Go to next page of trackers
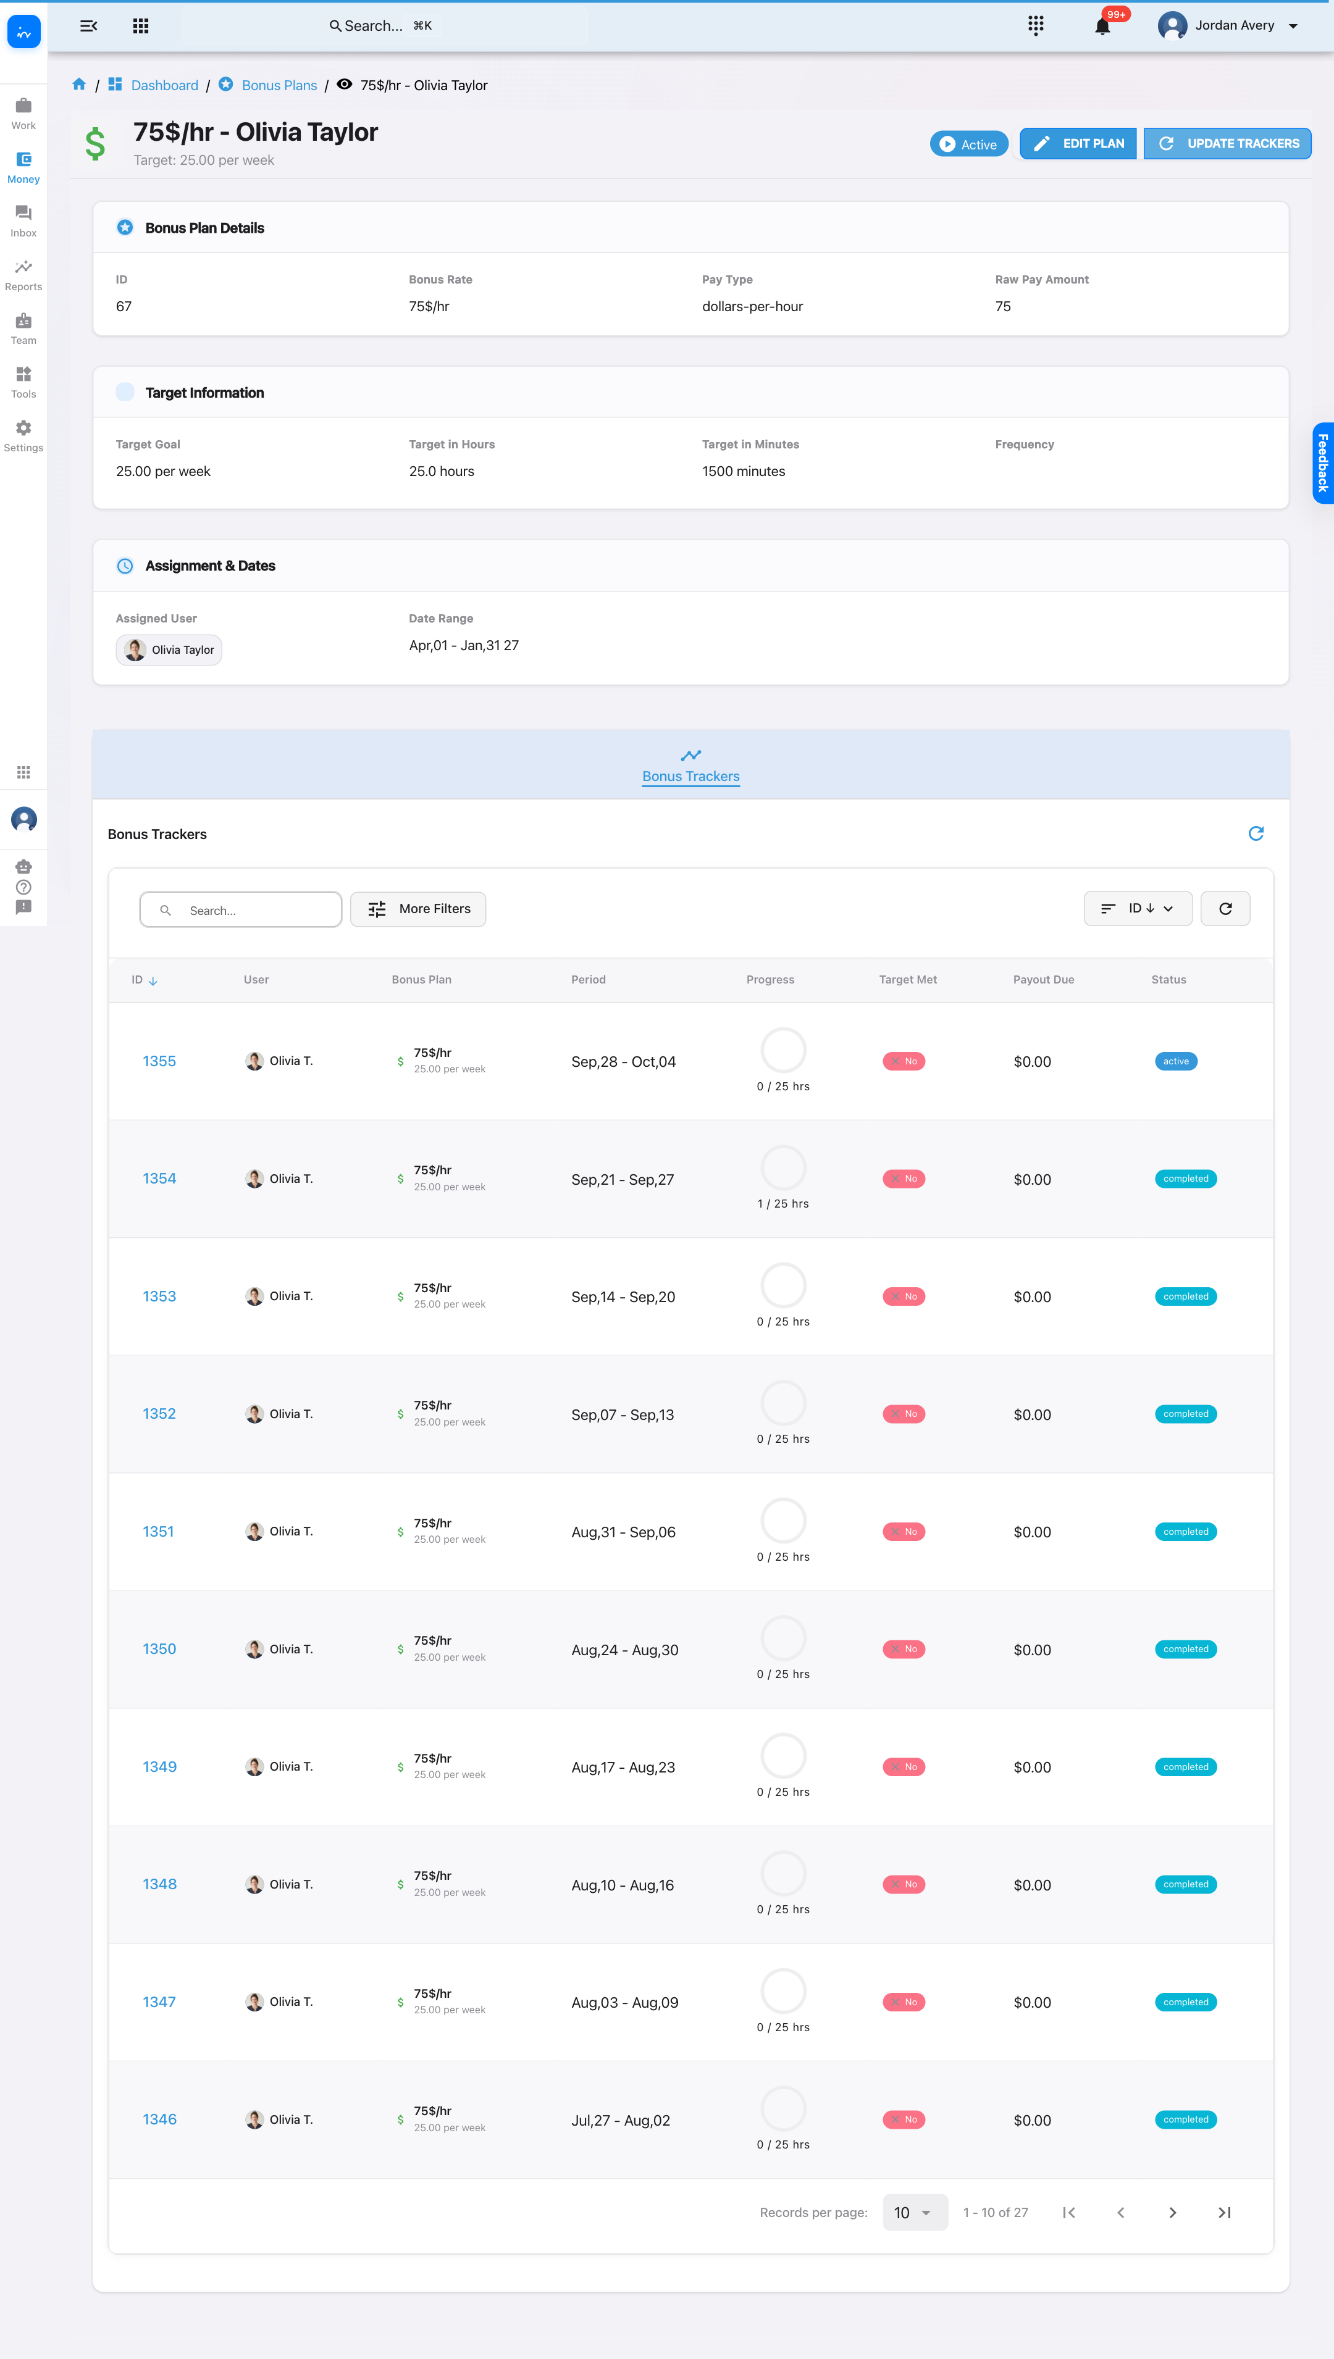Screen dimensions: 1334x2359 click(1172, 2213)
